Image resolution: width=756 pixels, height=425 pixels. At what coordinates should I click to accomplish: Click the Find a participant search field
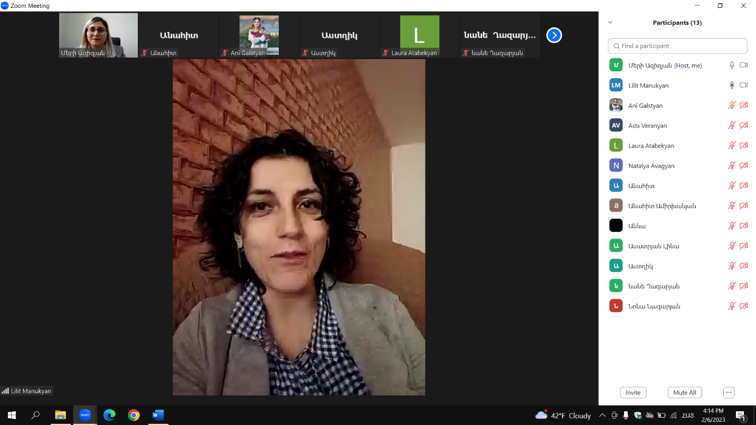coord(677,46)
